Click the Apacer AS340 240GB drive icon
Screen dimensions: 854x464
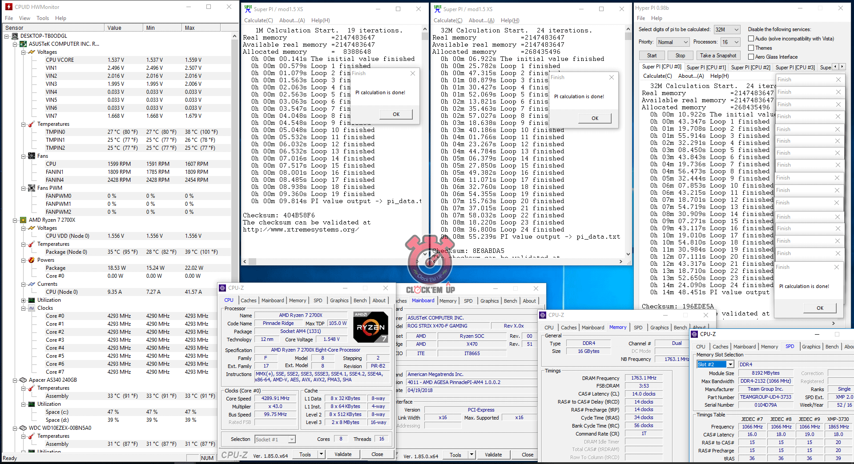coord(23,380)
